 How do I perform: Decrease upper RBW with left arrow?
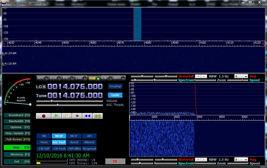coord(198,76)
